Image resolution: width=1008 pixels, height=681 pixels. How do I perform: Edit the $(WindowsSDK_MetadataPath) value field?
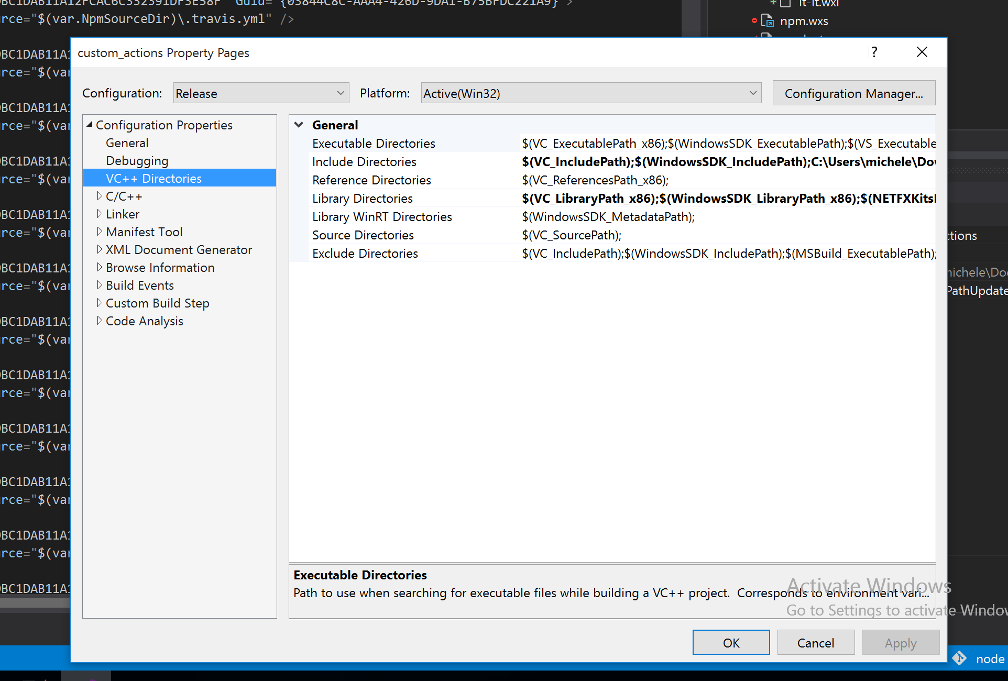point(728,217)
